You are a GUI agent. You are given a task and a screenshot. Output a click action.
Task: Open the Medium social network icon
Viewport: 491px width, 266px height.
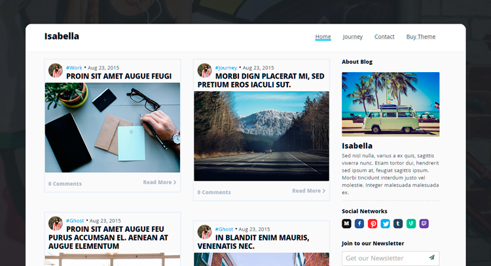[346, 223]
